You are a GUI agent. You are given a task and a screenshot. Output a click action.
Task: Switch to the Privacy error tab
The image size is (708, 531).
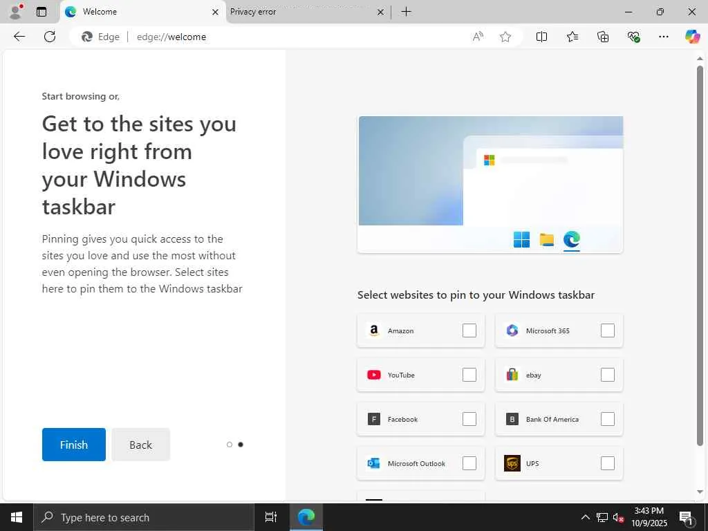tap(308, 12)
